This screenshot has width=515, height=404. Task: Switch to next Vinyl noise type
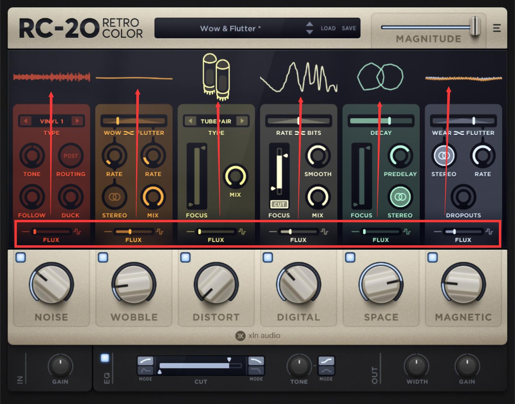click(77, 121)
